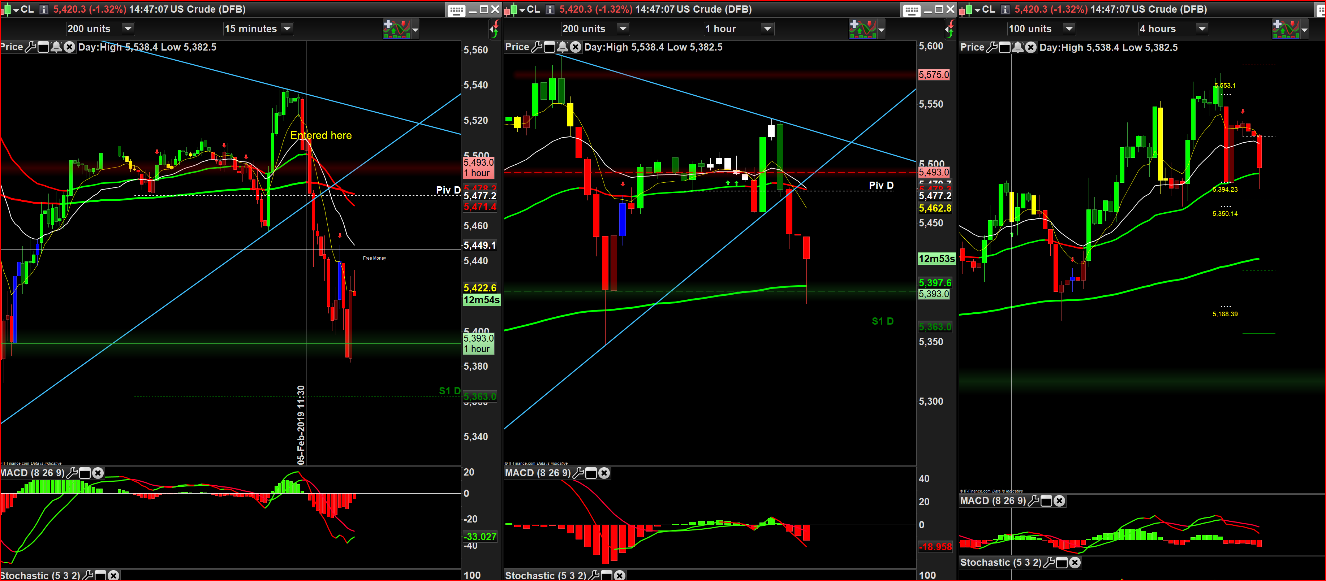Toggle Price panel window icon on the 15 minutes chart

[44, 47]
